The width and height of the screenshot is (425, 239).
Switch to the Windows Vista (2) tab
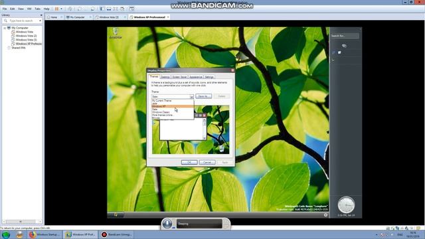pos(109,17)
